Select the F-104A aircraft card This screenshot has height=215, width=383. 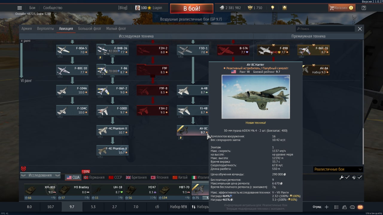[x=72, y=90]
